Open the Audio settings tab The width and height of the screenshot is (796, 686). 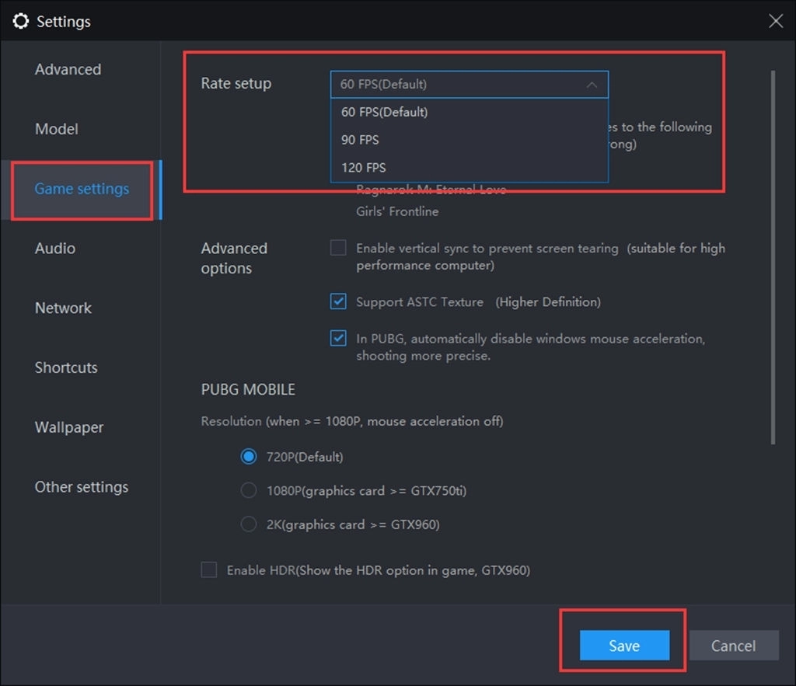coord(55,248)
